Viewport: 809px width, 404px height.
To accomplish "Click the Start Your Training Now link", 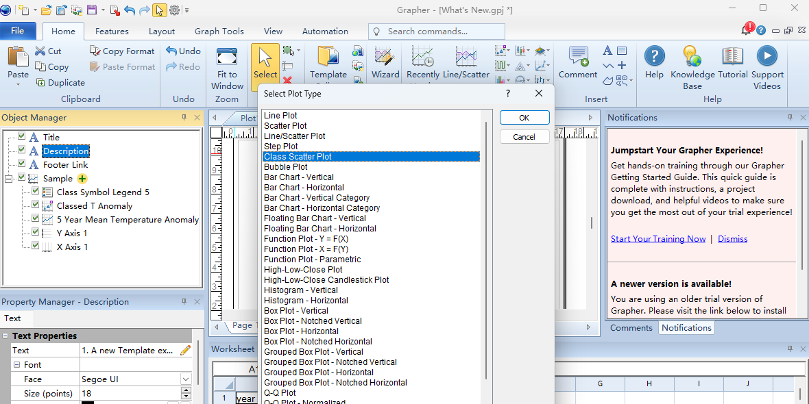I will (658, 238).
